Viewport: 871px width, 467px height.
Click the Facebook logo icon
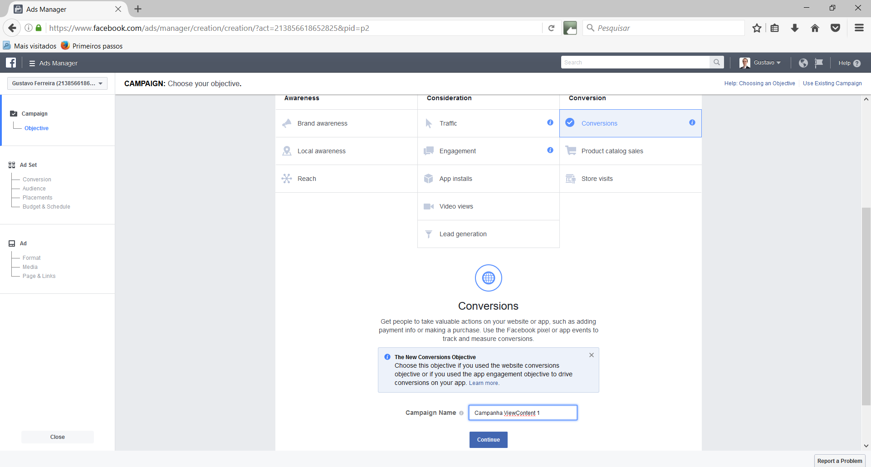click(11, 63)
